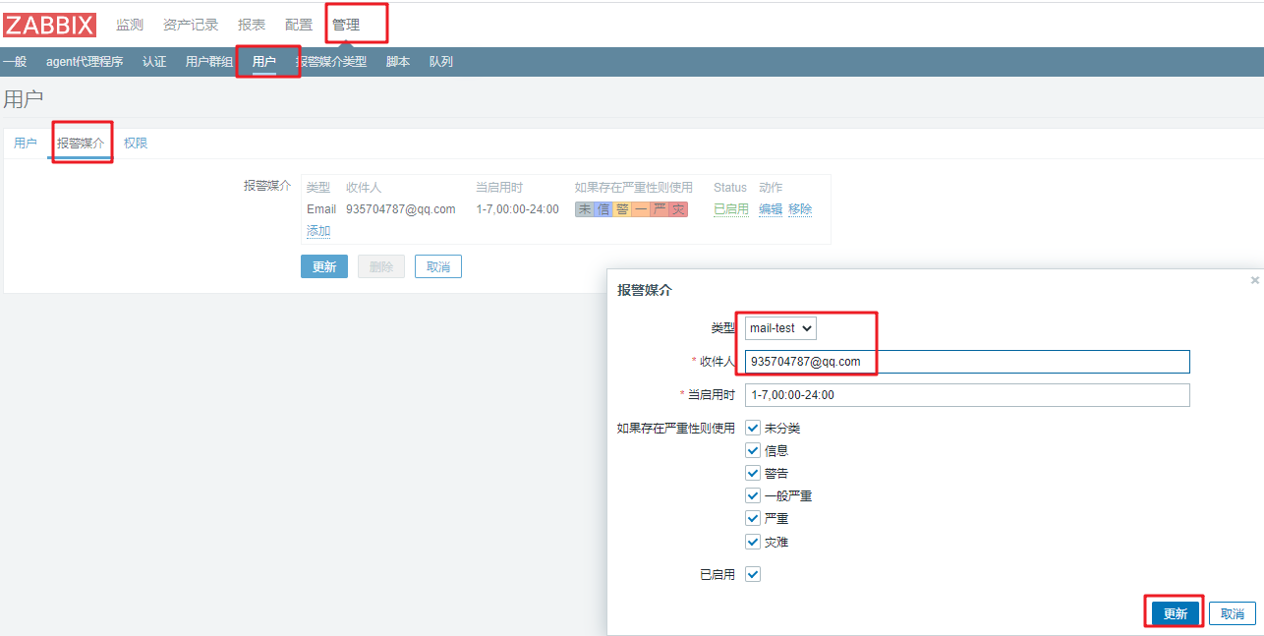The height and width of the screenshot is (636, 1264).
Task: Click the blue 更新 button on user form
Action: click(x=324, y=266)
